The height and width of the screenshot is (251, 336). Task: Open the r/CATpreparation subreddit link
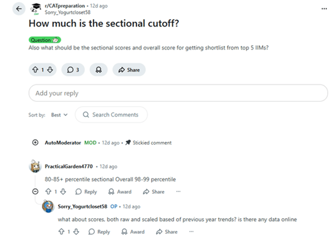tap(65, 6)
